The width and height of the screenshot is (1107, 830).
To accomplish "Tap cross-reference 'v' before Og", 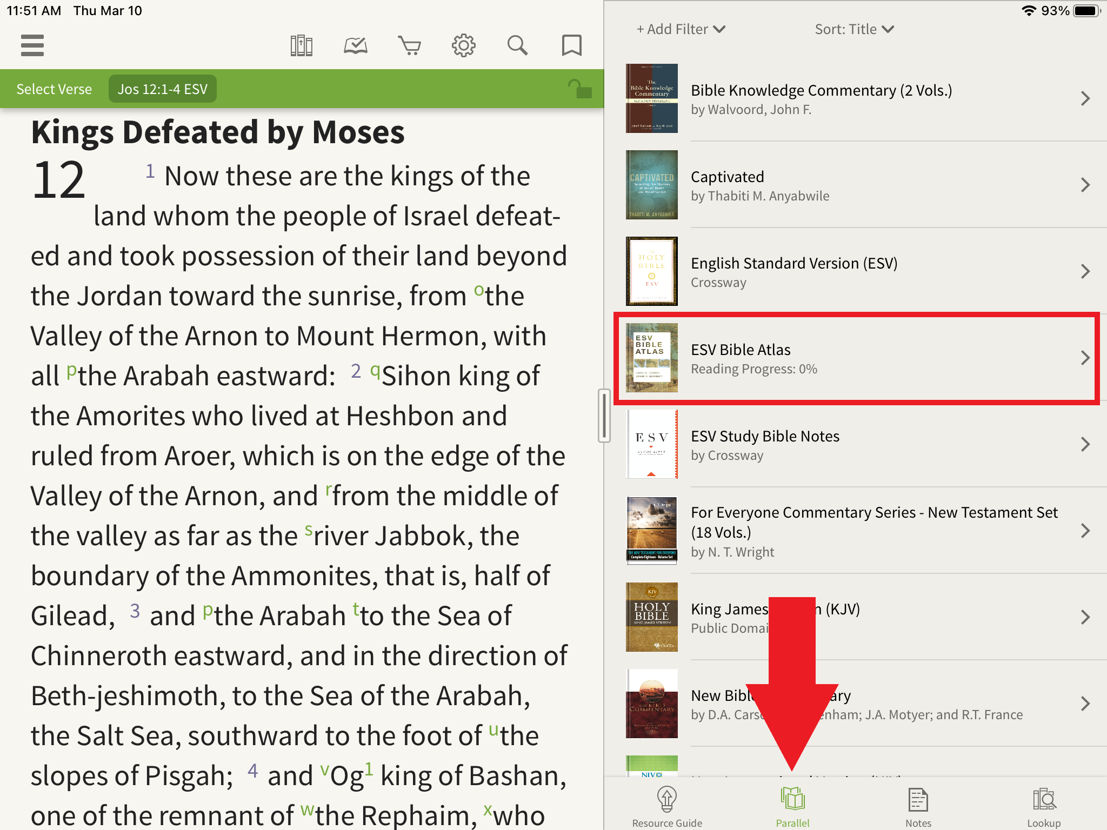I will click(x=324, y=771).
